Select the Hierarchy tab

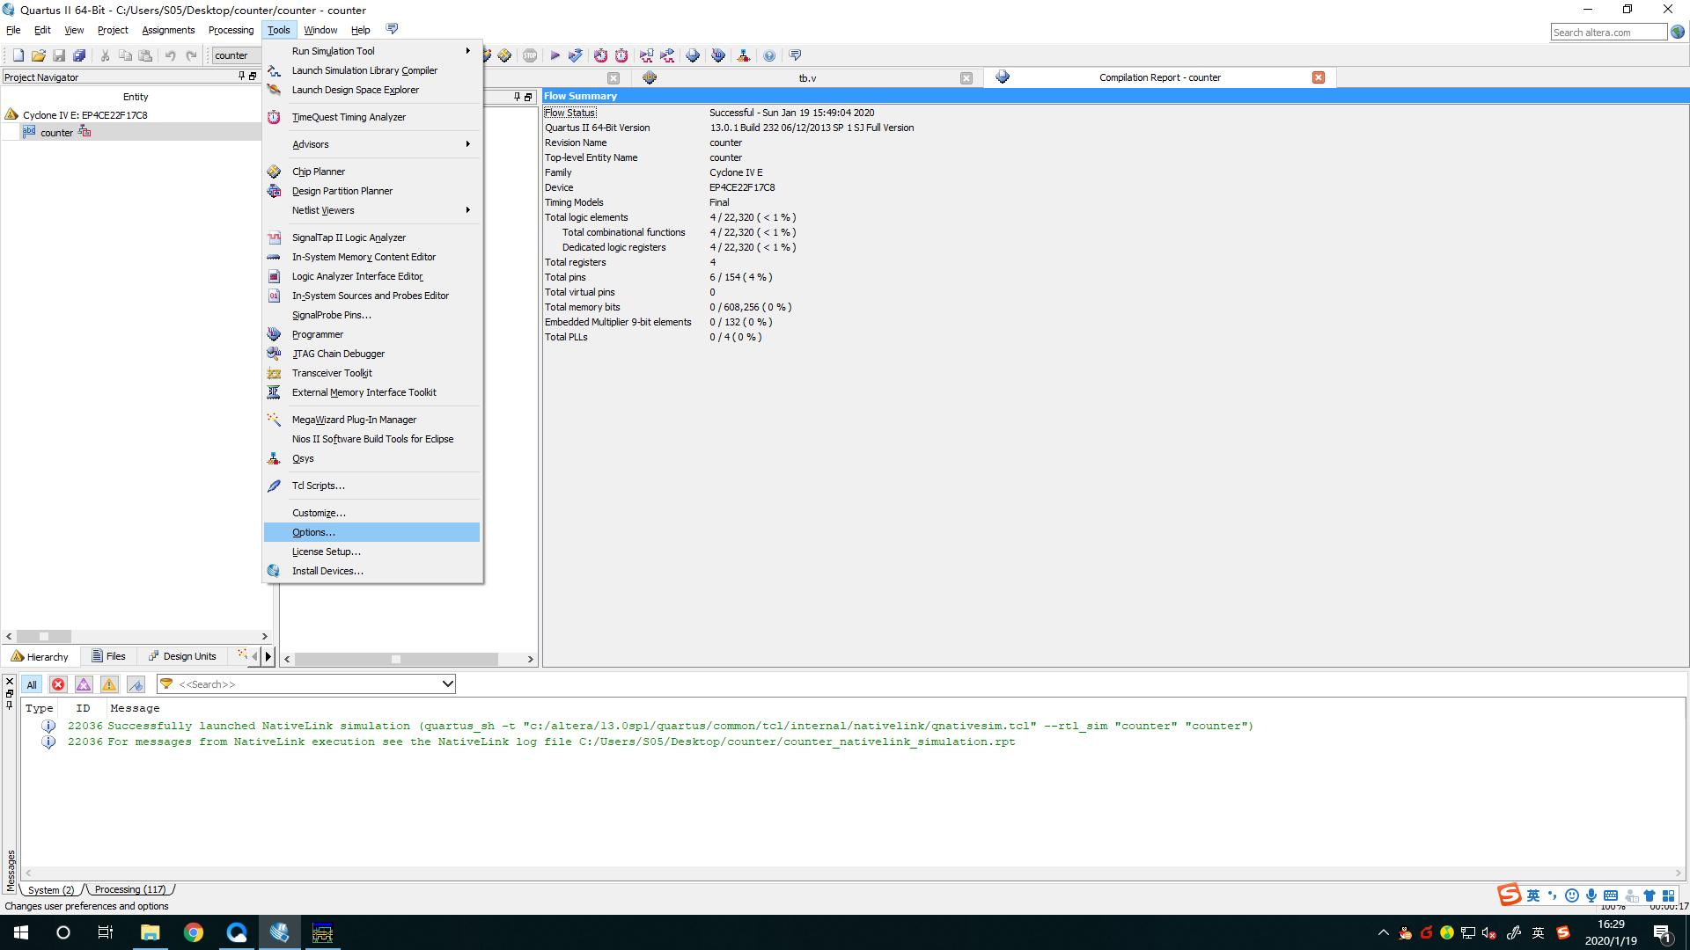click(40, 656)
